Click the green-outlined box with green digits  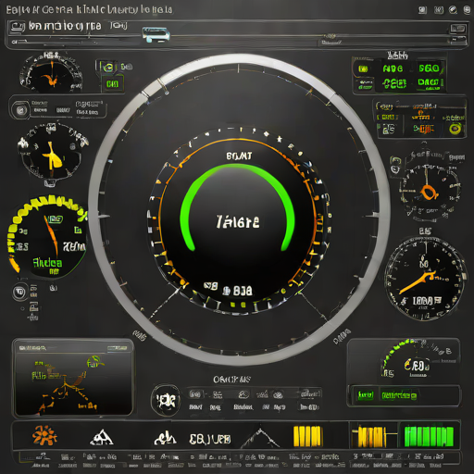click(112, 83)
